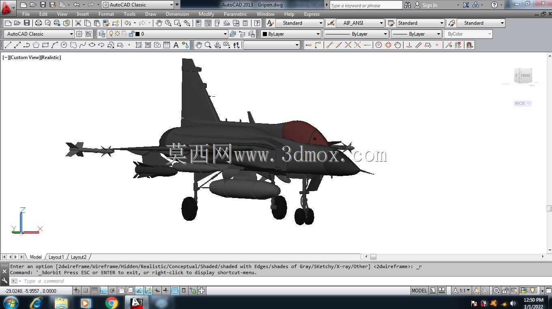
Task: Open the color control ByLayer dropdown
Action: tap(290, 34)
